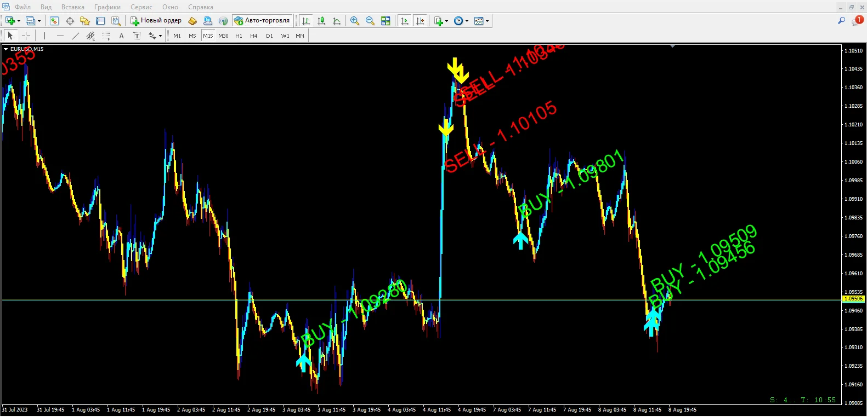Expand the Periods dropdown arrow
The height and width of the screenshot is (417, 867).
pos(467,21)
